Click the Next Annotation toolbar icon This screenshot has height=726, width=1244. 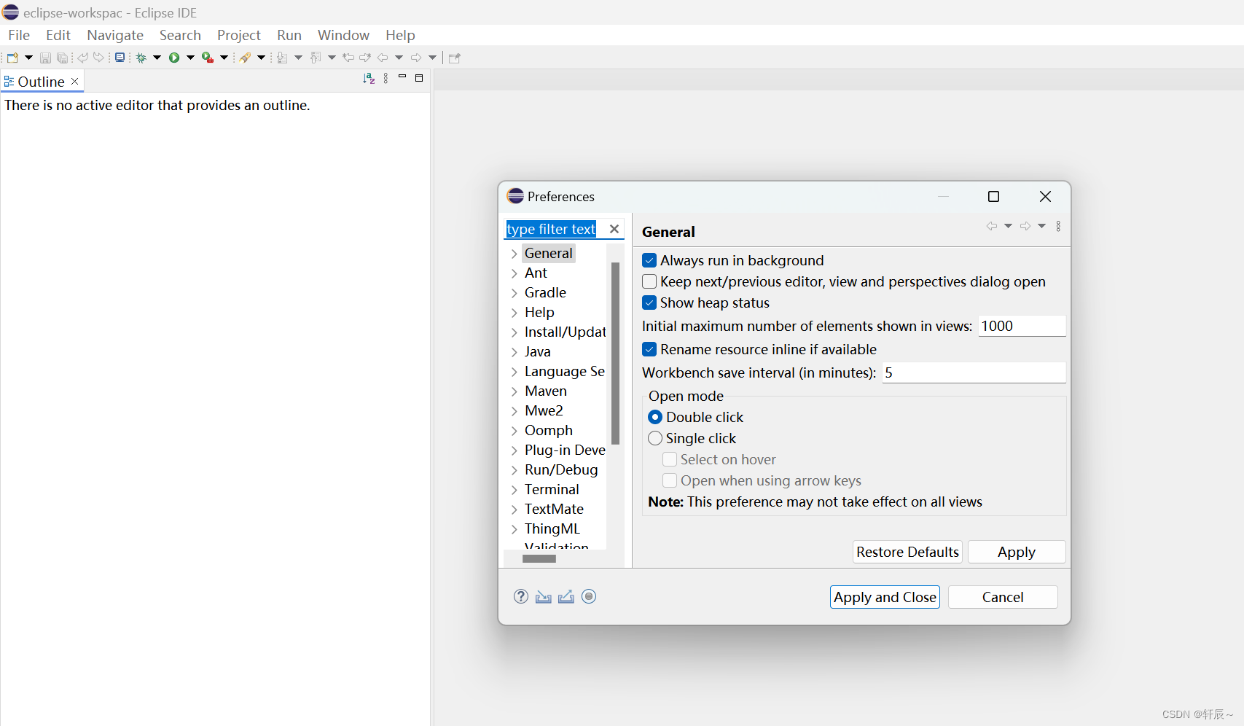pos(282,58)
